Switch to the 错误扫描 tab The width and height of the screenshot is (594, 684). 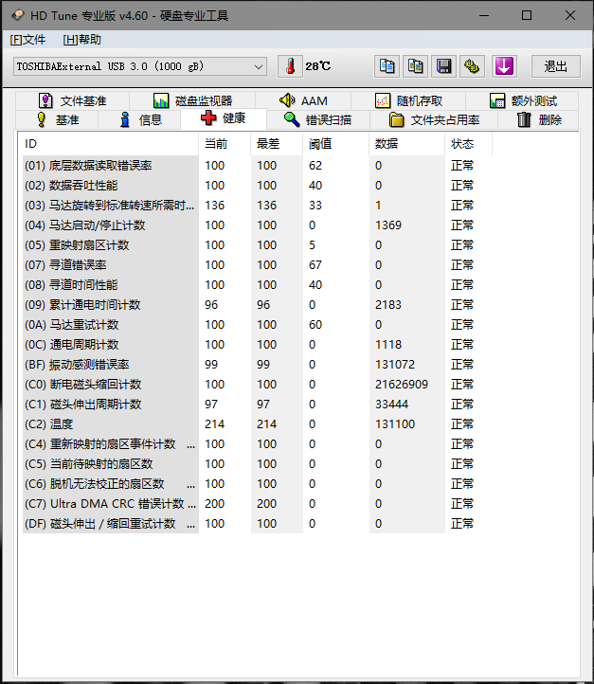[318, 119]
